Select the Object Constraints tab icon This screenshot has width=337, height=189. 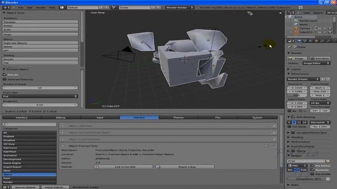(322, 41)
